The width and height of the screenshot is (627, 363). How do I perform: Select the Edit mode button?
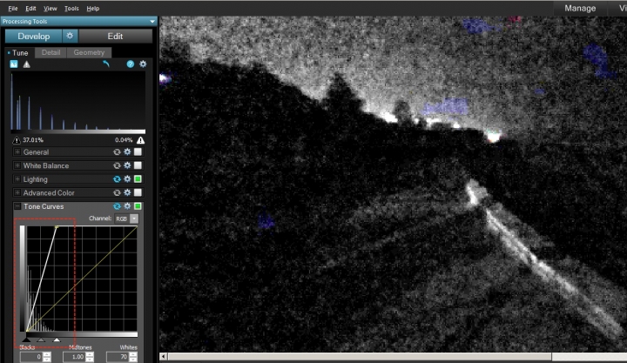[115, 36]
